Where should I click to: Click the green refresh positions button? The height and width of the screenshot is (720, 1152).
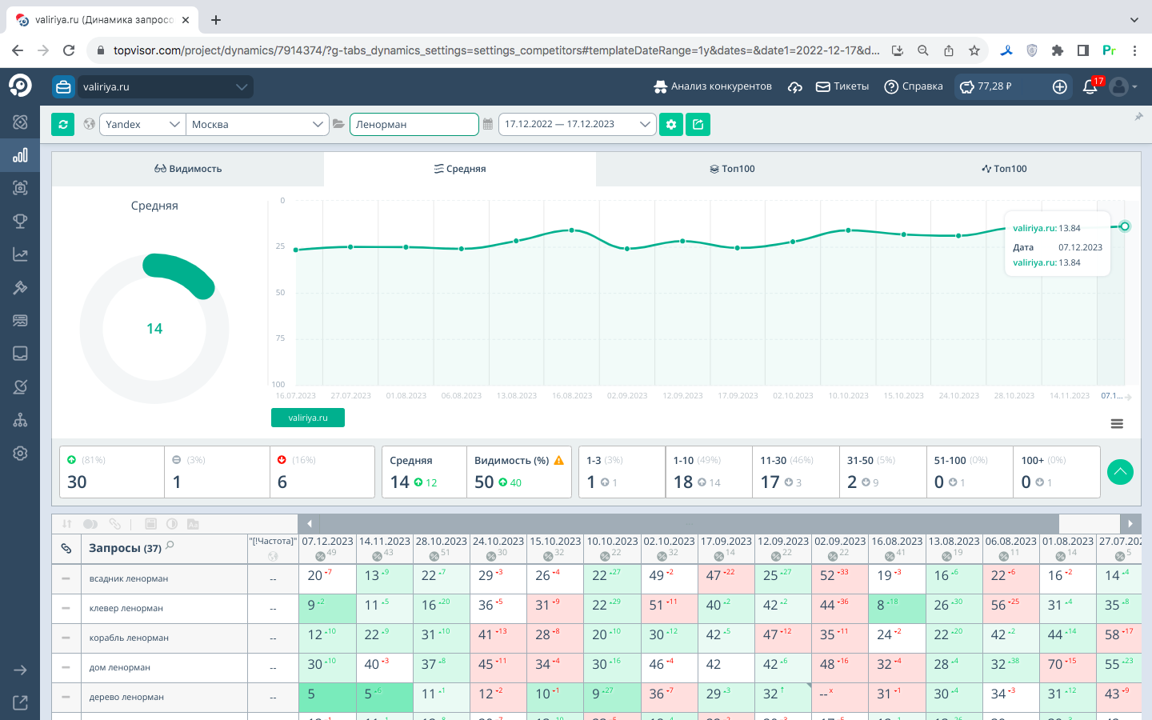pos(63,124)
